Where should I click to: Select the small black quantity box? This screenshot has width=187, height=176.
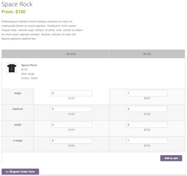click(x=71, y=125)
